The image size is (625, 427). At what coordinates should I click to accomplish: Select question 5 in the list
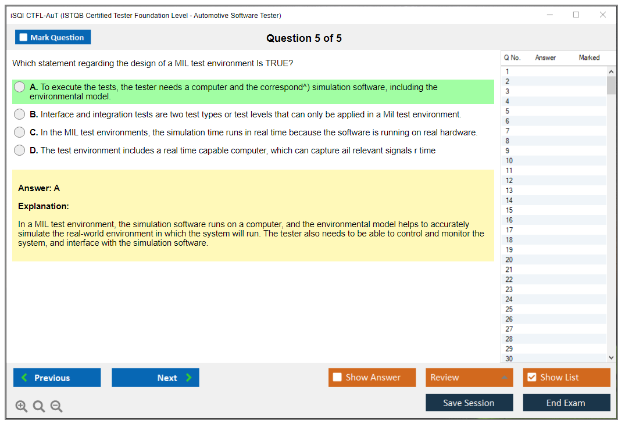[508, 111]
